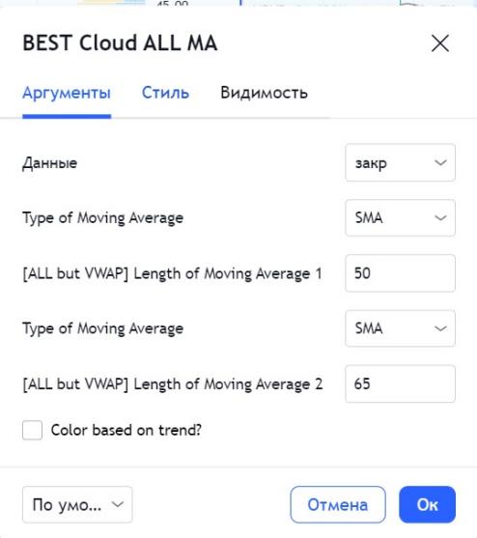The height and width of the screenshot is (538, 477).
Task: Click the dialog title BEST Cloud ALL MA
Action: [120, 43]
